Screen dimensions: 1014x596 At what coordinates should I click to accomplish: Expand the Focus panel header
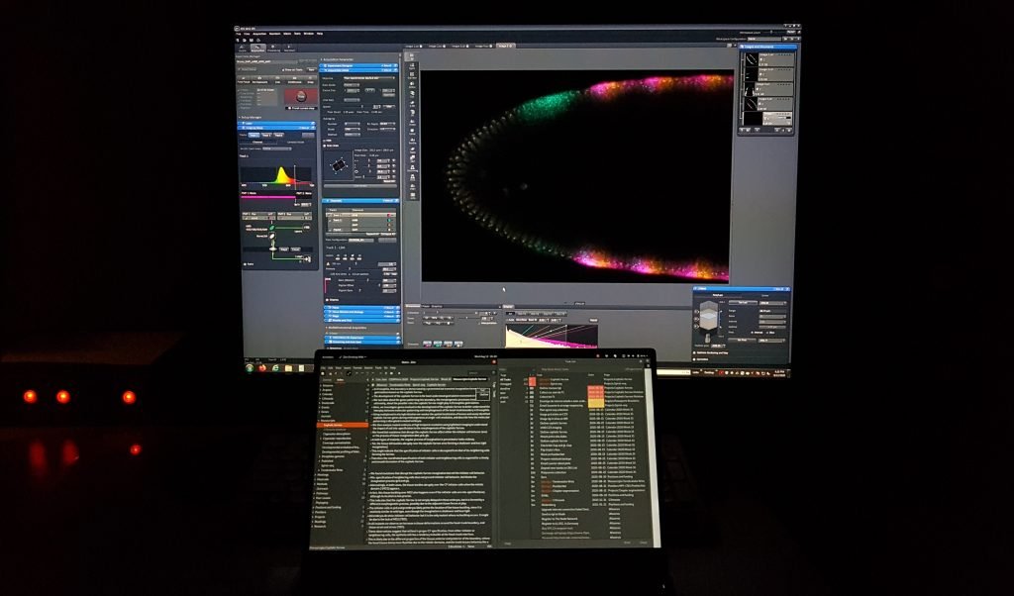click(x=362, y=308)
